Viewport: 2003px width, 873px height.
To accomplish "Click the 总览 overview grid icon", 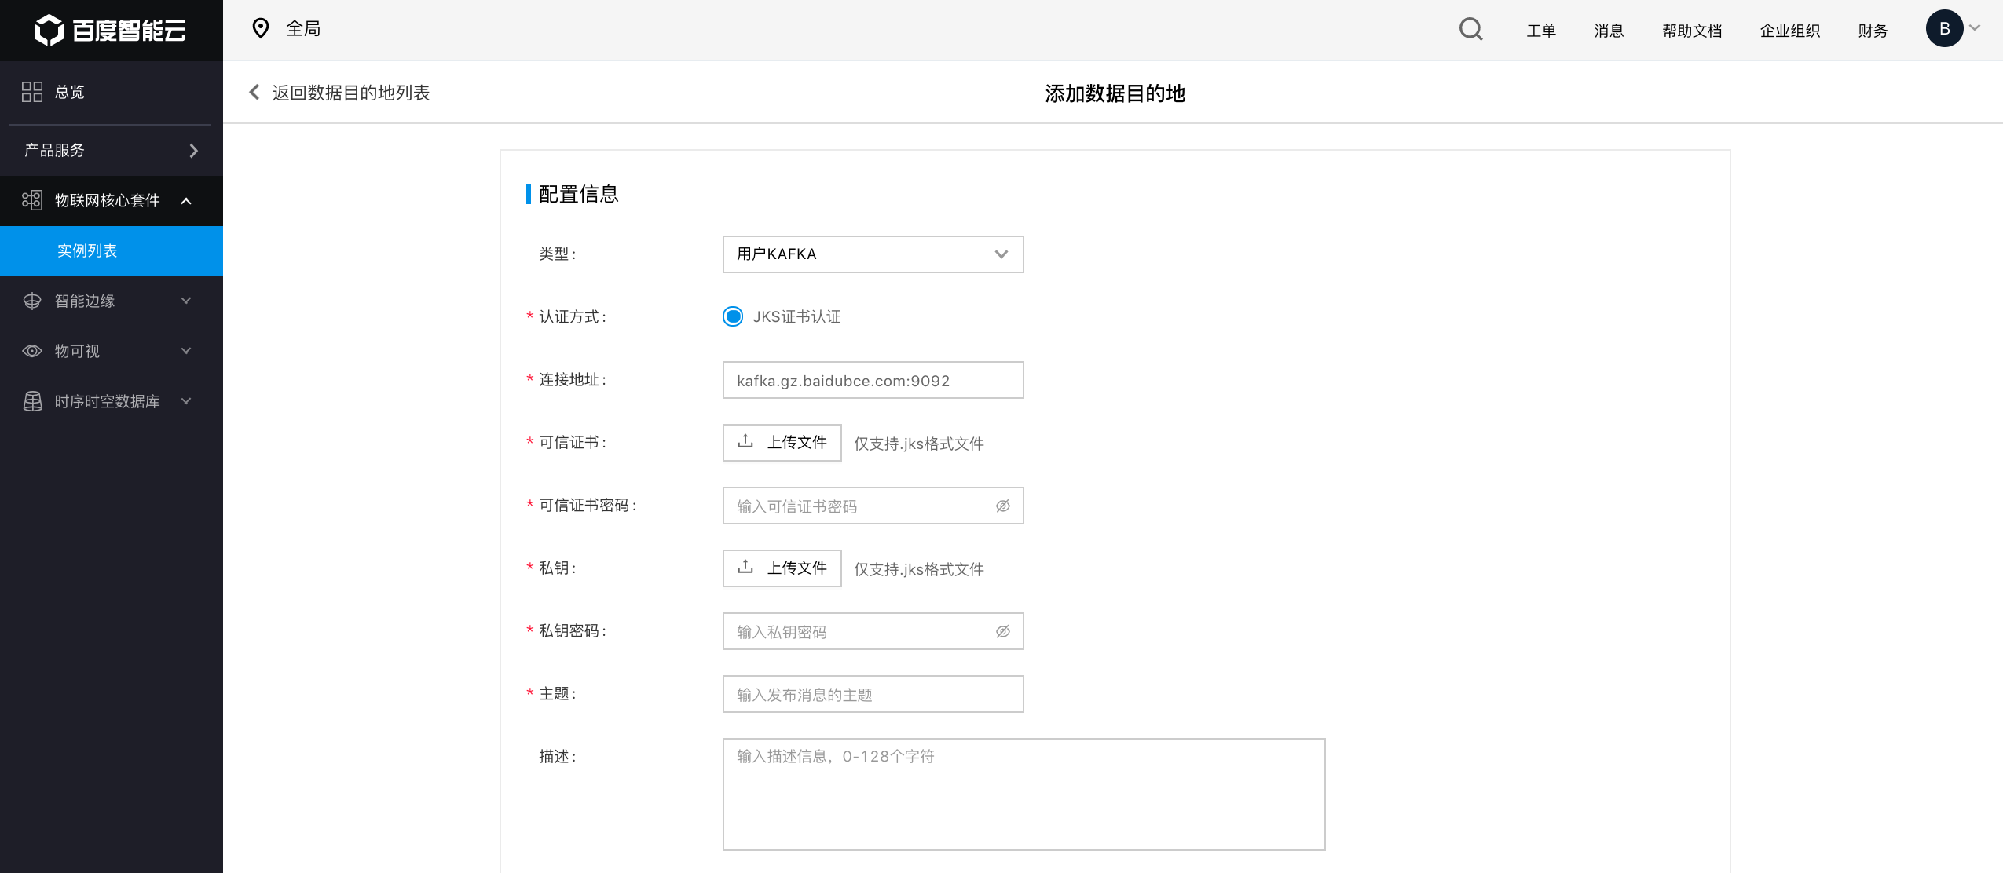I will pyautogui.click(x=32, y=92).
